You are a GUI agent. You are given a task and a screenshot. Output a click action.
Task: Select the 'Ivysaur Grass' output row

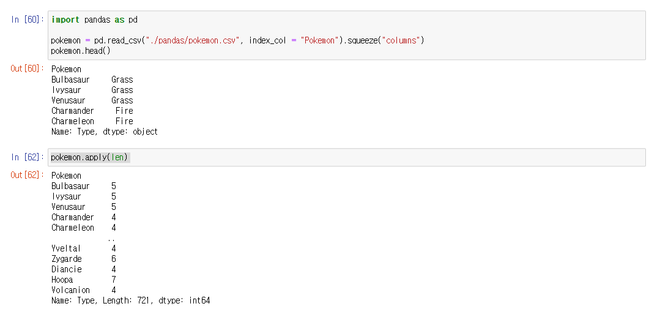[92, 90]
